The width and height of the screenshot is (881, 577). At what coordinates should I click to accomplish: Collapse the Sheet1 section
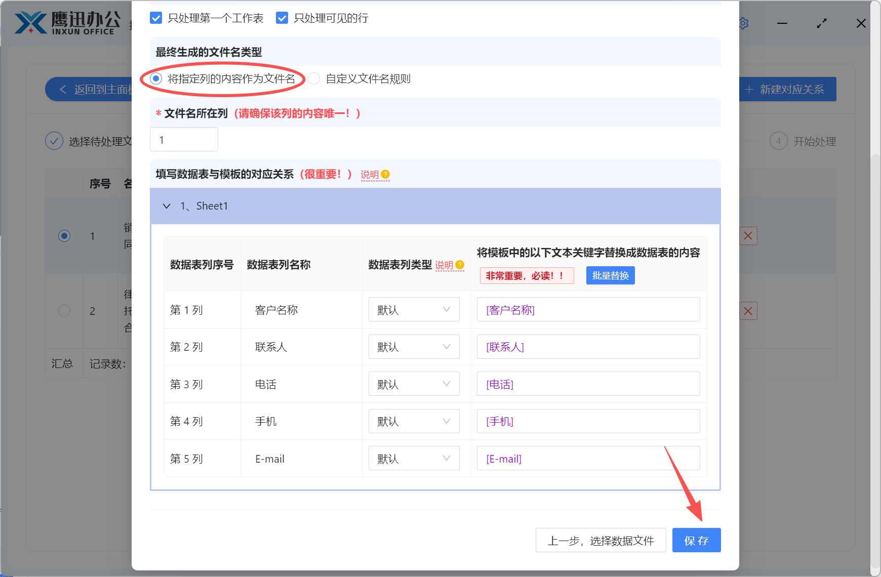167,206
